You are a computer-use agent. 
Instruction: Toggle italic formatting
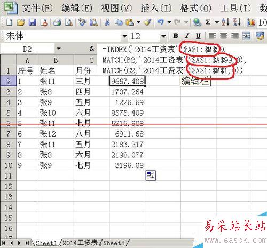187,36
